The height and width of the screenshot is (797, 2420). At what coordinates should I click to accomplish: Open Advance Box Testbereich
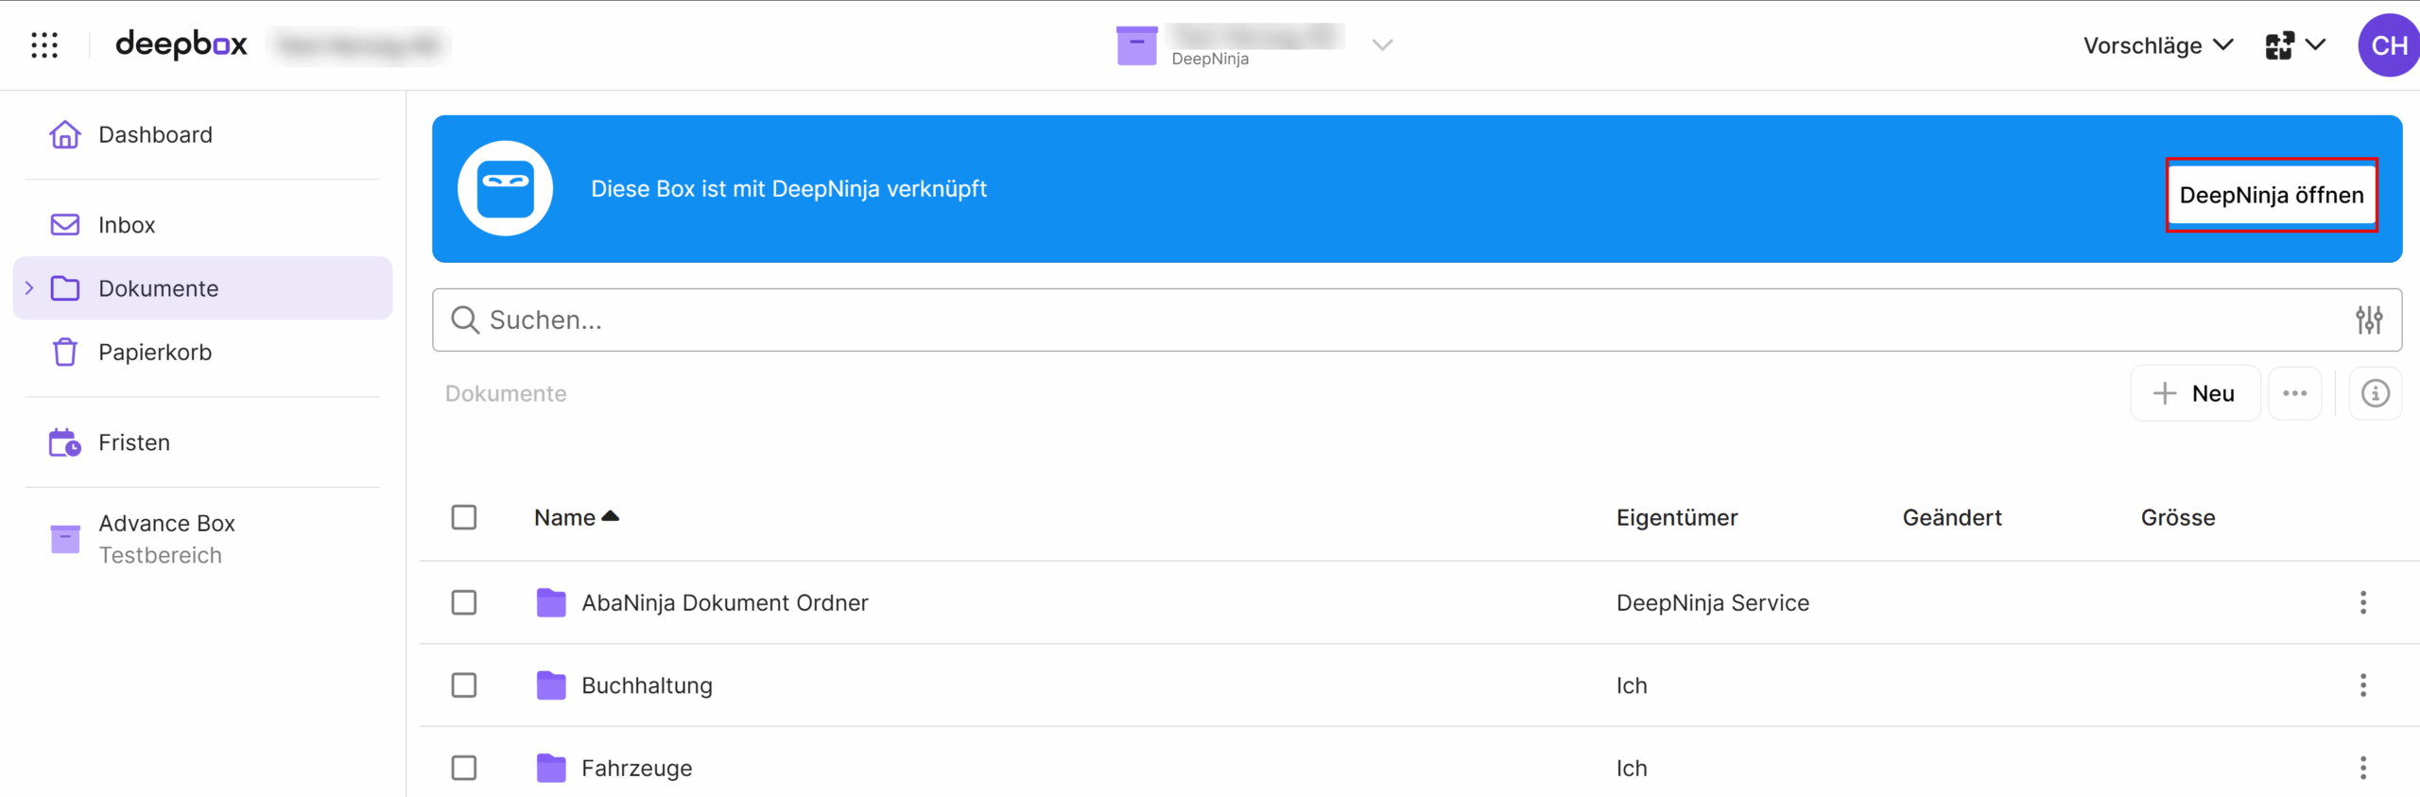pyautogui.click(x=202, y=539)
